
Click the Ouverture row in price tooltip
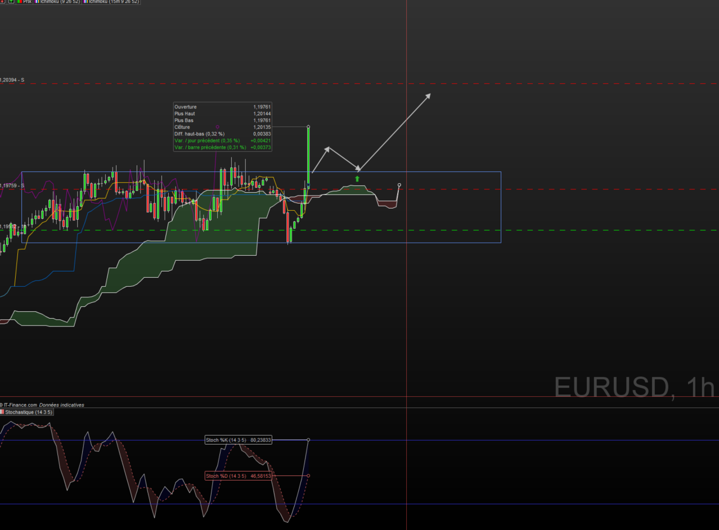[x=223, y=107]
